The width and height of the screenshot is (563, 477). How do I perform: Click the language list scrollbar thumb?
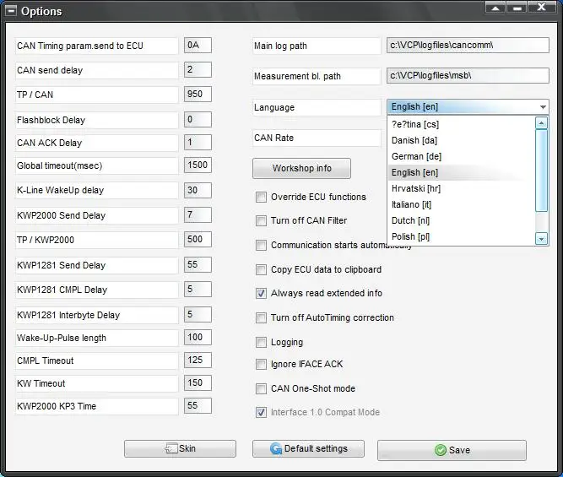click(x=541, y=171)
